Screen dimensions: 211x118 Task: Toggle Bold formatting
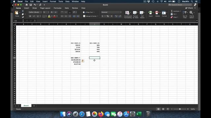pyautogui.click(x=30, y=16)
